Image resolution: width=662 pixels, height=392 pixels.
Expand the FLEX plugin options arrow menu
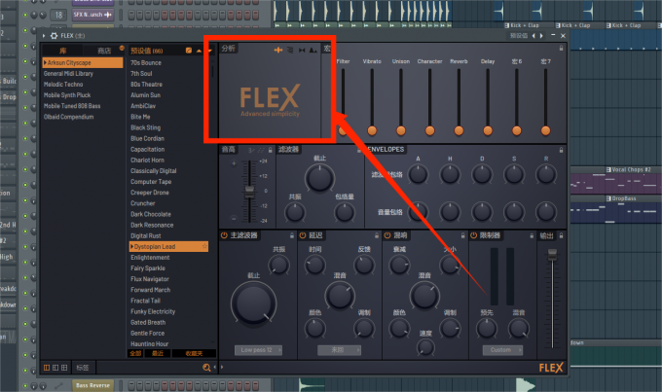pos(44,36)
